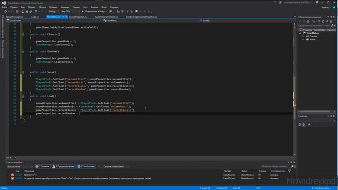
Task: Click the navigate backward toolbar icon
Action: (x=6, y=12)
